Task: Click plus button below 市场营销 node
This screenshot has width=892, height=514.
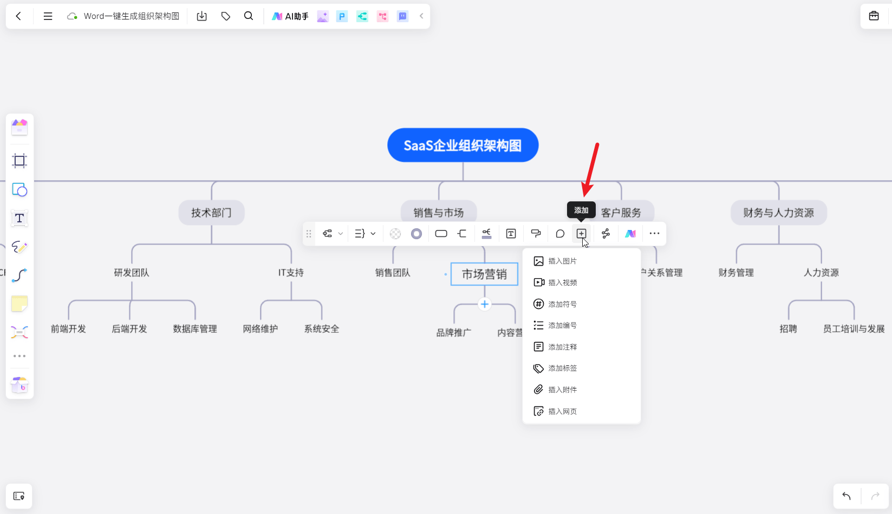Action: 485,304
